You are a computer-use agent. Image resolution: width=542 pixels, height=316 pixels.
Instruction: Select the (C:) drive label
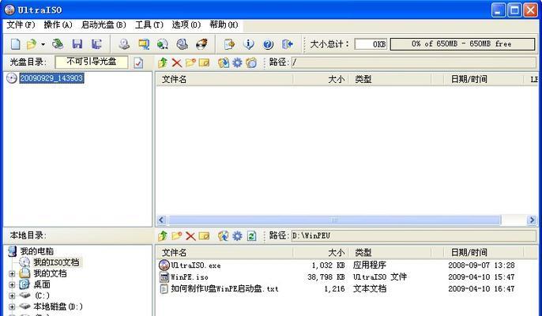click(x=42, y=296)
